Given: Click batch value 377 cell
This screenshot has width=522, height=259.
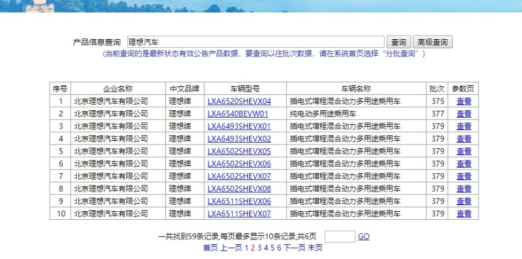Looking at the screenshot, I should coord(438,114).
